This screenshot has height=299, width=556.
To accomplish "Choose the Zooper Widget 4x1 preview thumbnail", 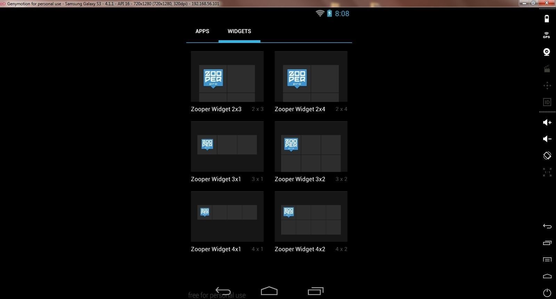I will click(x=227, y=217).
